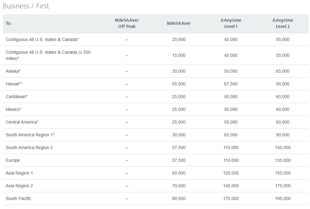Image resolution: width=310 pixels, height=209 pixels.
Task: Click the Contiguous 48 states ≤ 500 miles label
Action: click(48, 55)
